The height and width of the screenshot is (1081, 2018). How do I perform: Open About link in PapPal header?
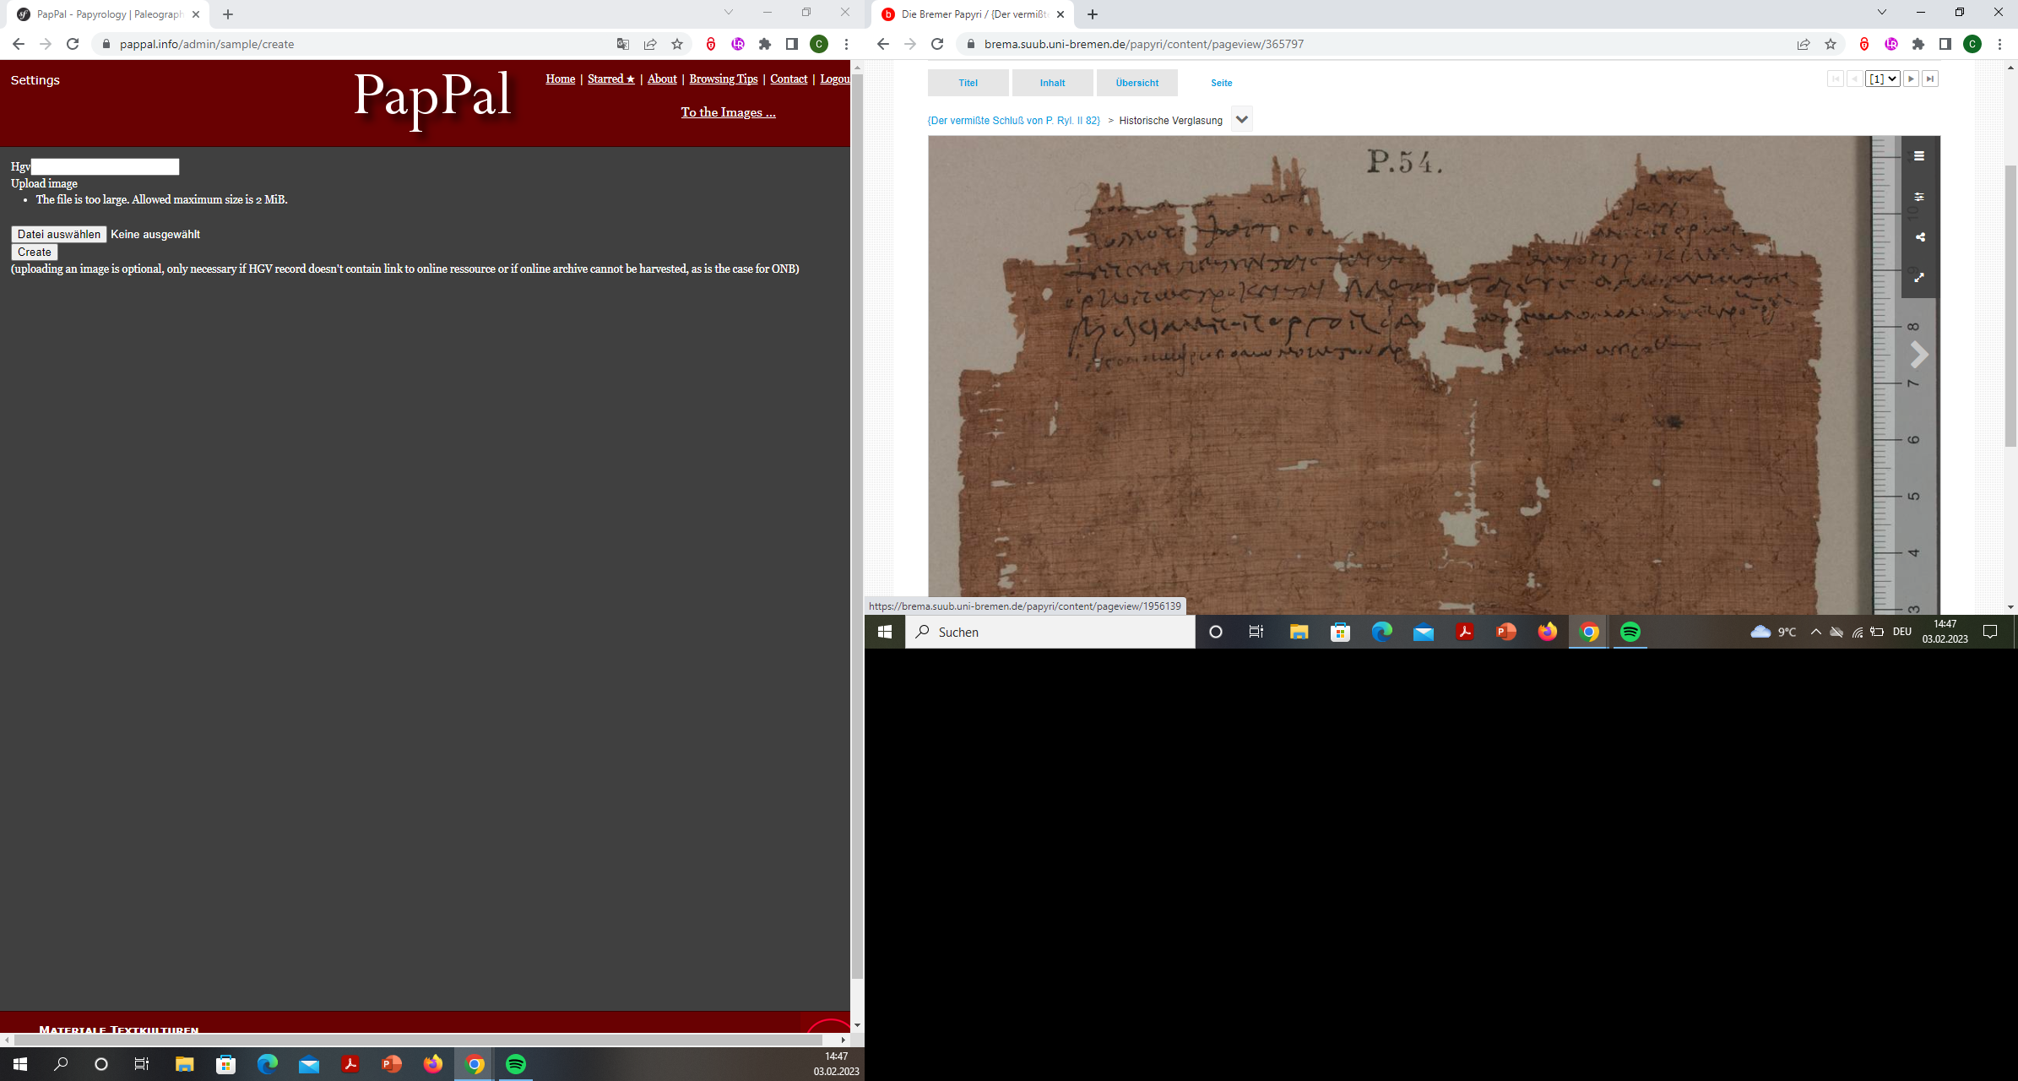(662, 79)
